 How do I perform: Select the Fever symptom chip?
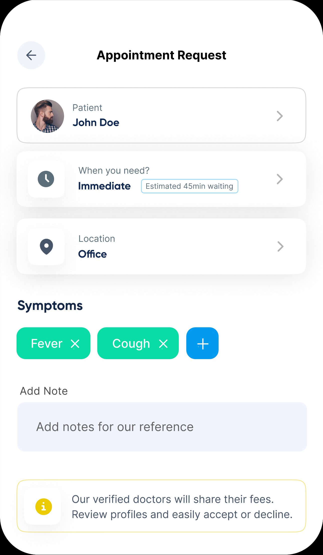[x=47, y=344]
